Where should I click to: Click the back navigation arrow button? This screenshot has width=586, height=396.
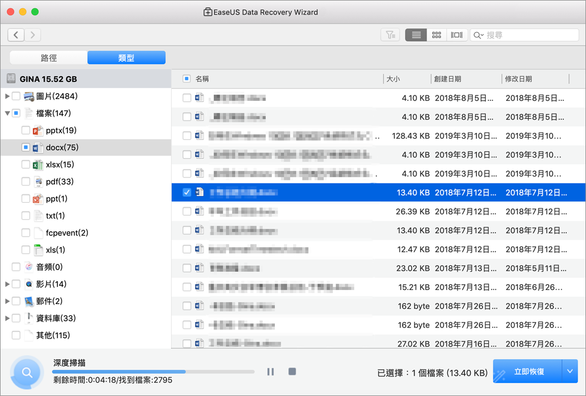pos(15,35)
